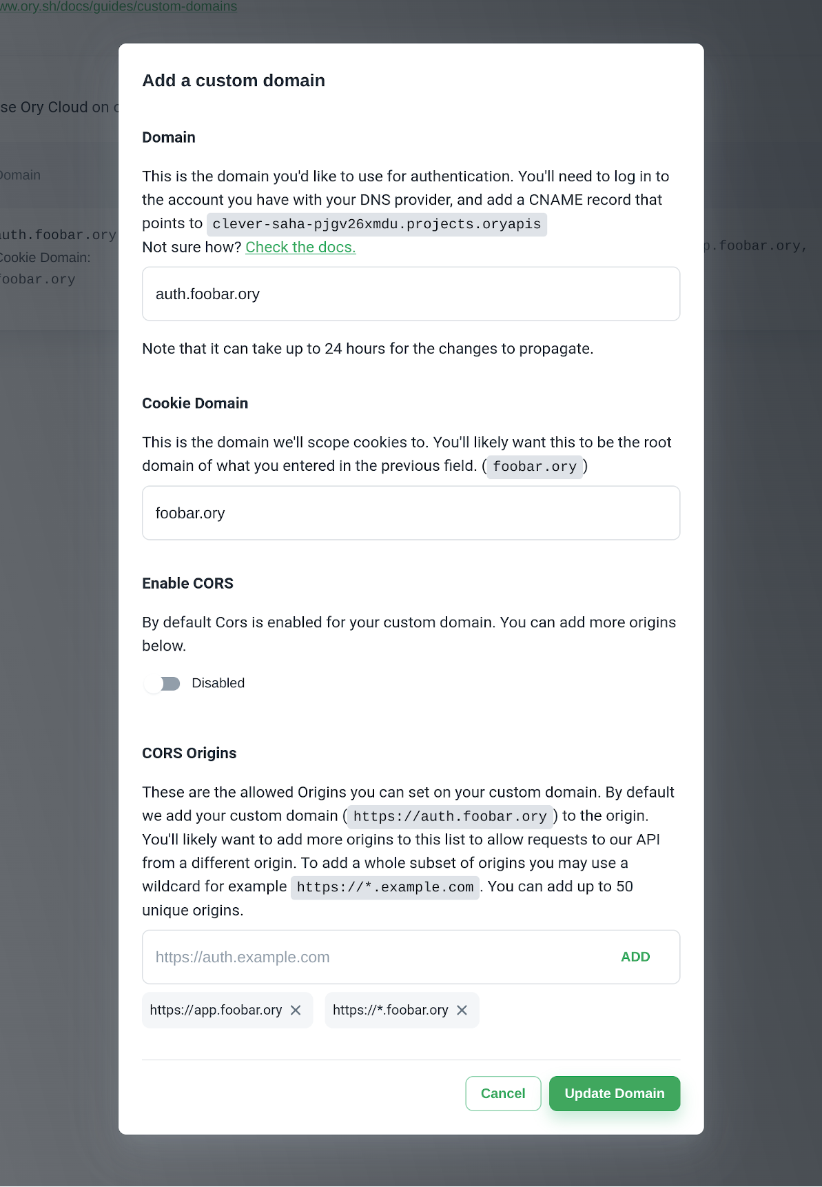Select the https://app.foobar.ory chip label
The image size is (822, 1187).
coord(216,1010)
